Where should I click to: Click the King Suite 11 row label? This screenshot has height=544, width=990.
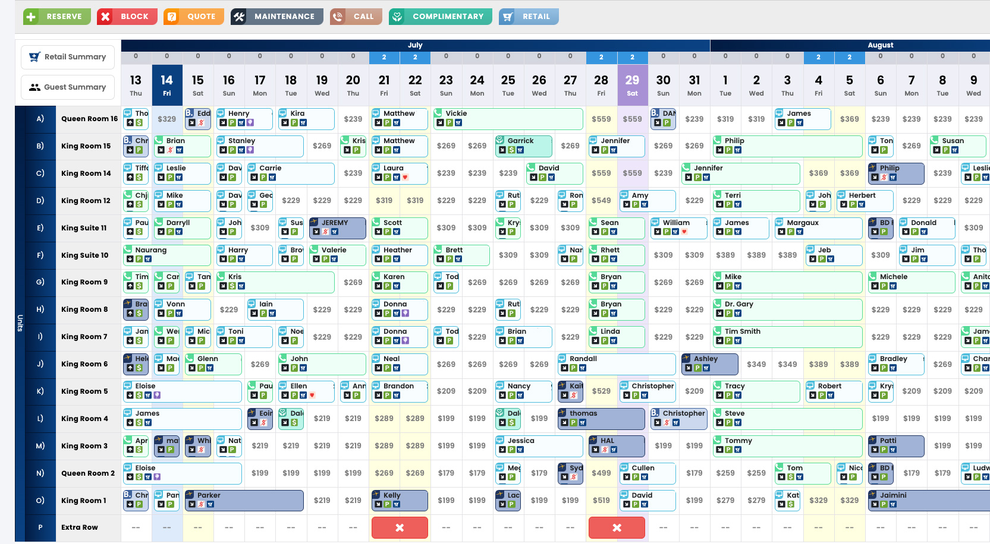[84, 228]
